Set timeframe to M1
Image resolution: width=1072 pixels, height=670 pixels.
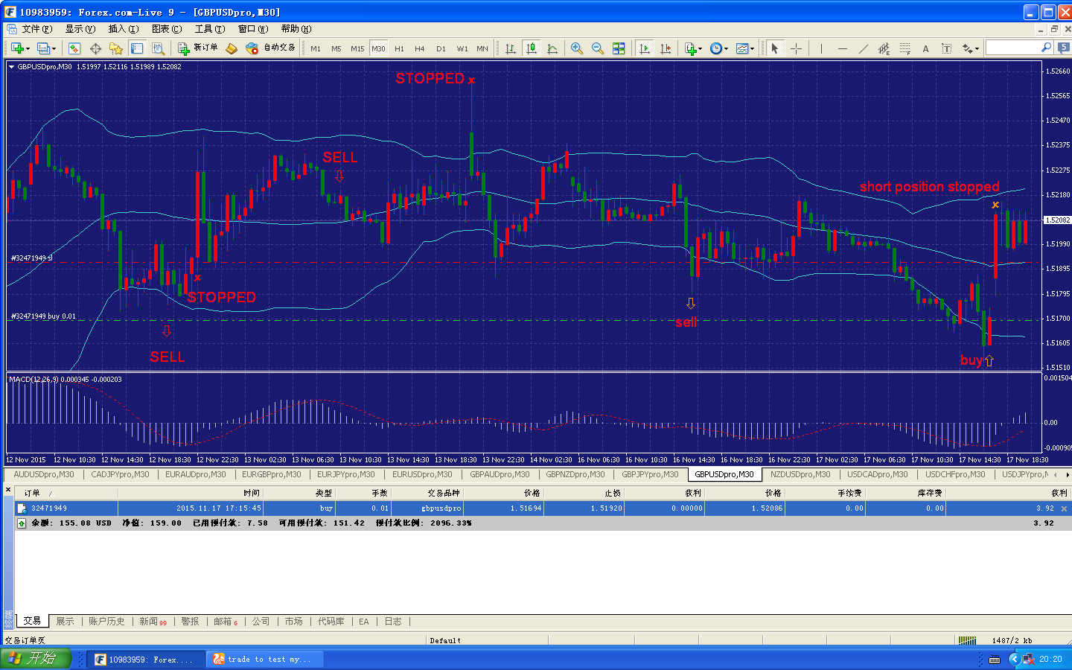click(x=316, y=48)
